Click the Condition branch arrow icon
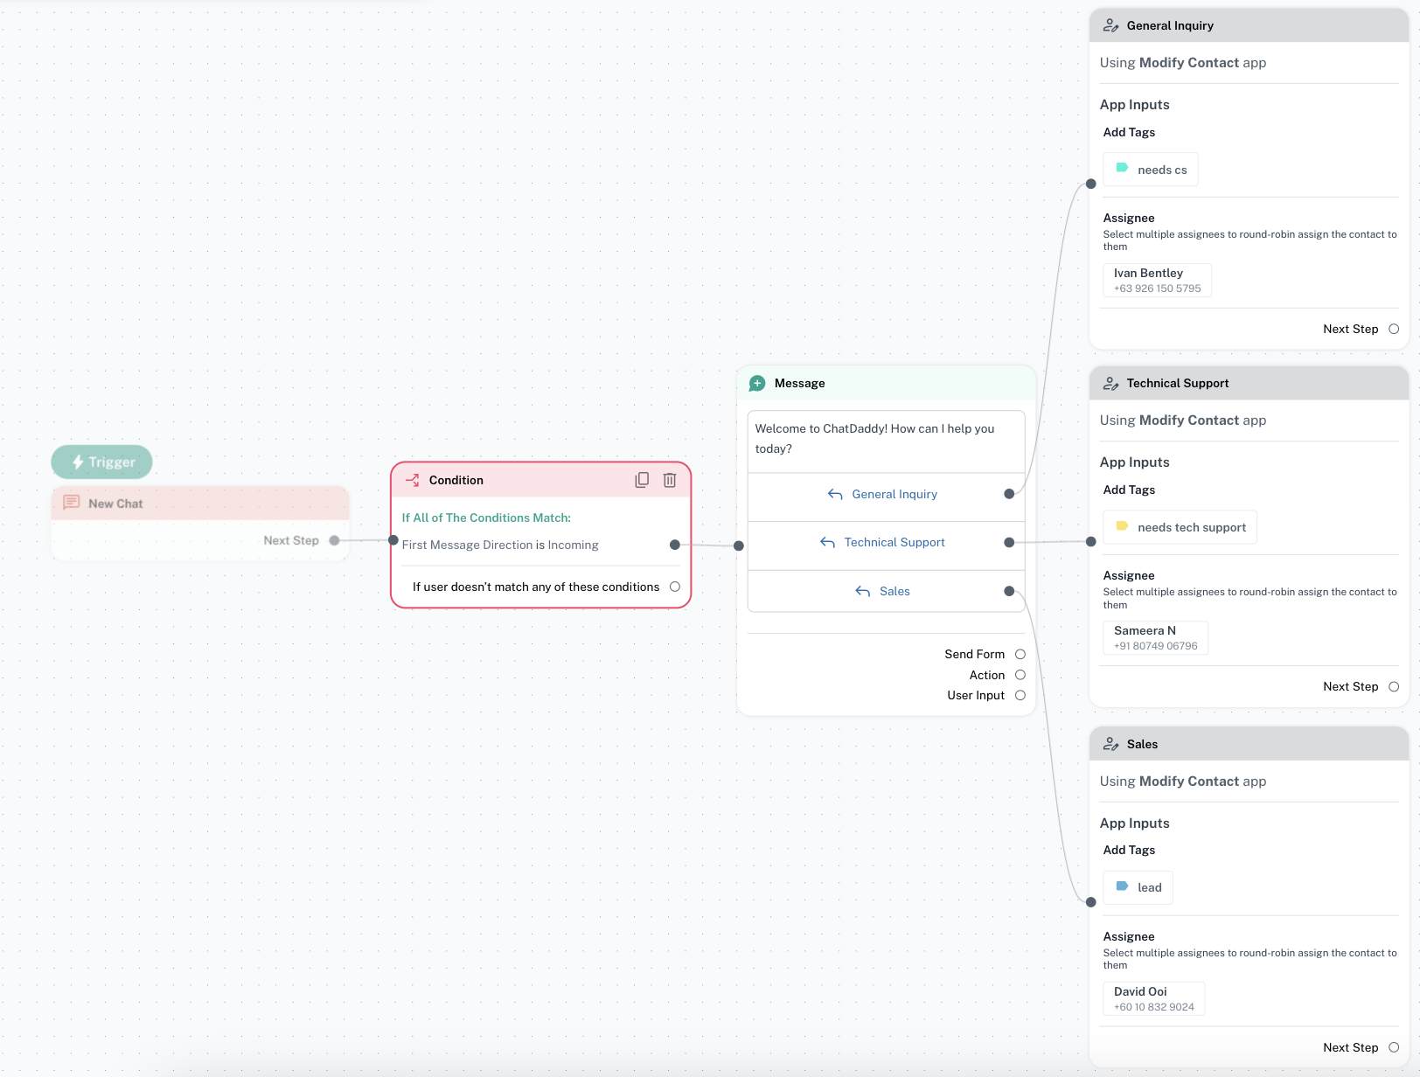The width and height of the screenshot is (1420, 1077). [x=413, y=480]
